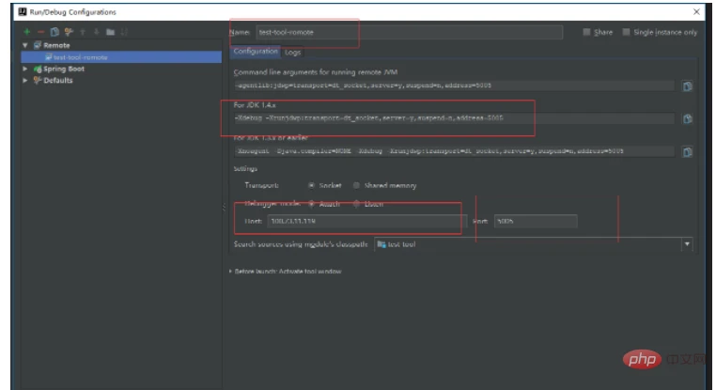Open the module classpath dropdown
The height and width of the screenshot is (390, 716).
coord(686,244)
